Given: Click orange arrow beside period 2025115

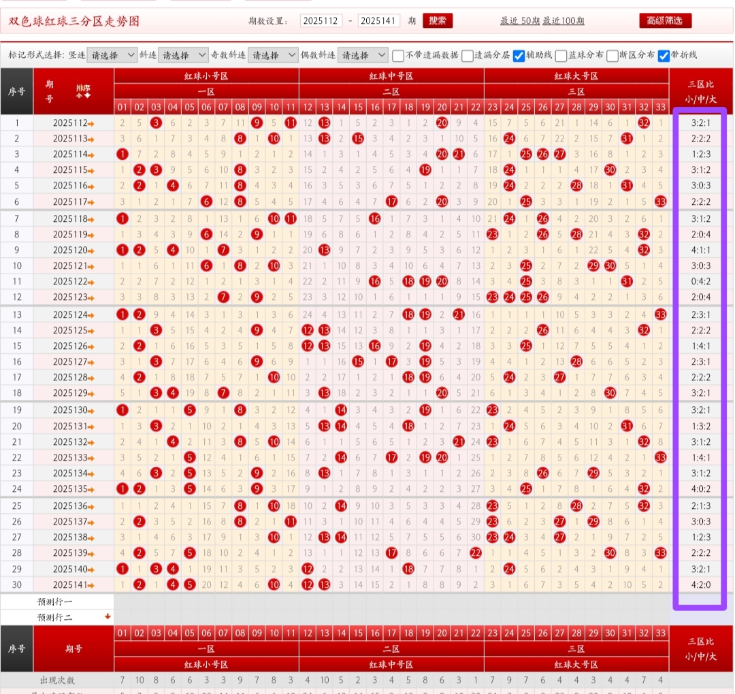Looking at the screenshot, I should (x=91, y=171).
